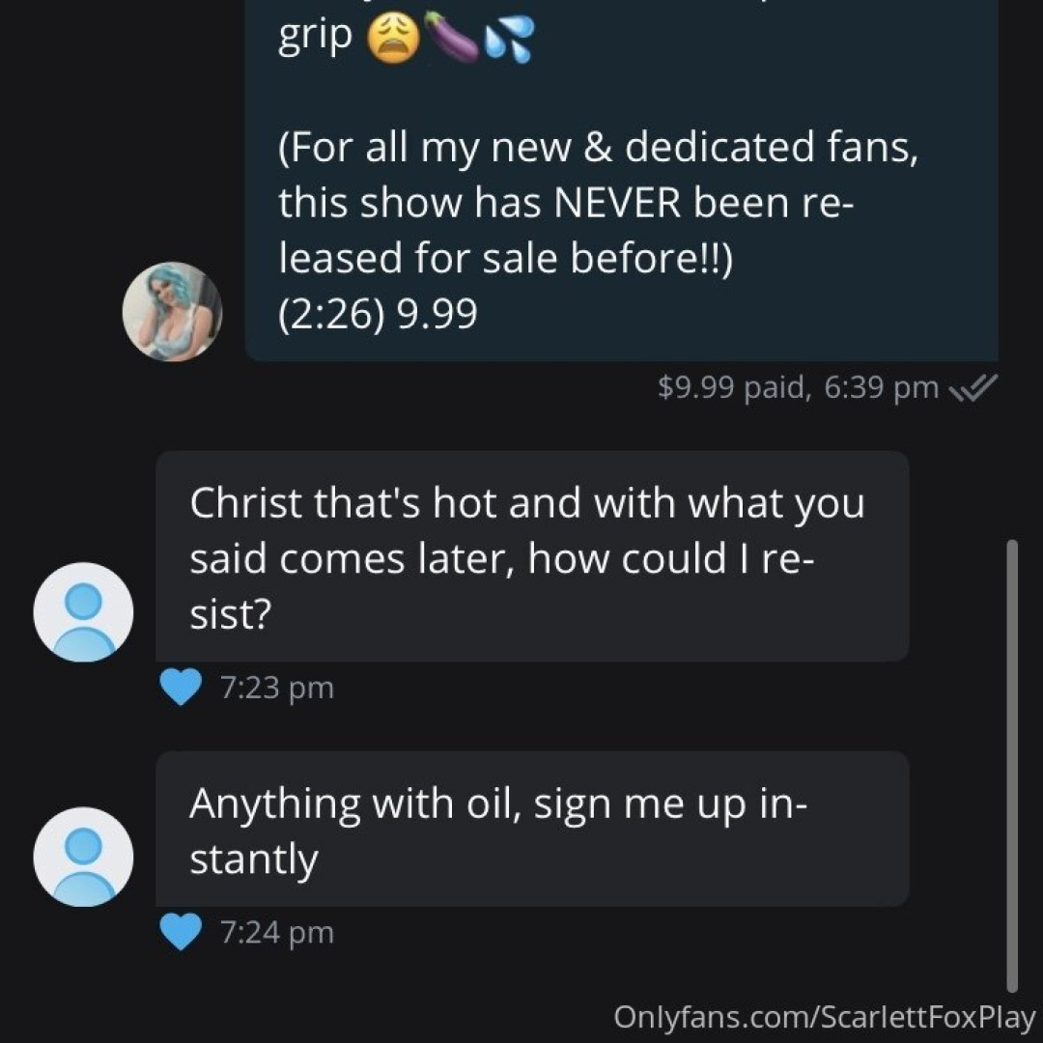
Task: Click the weary face emoji
Action: 392,42
